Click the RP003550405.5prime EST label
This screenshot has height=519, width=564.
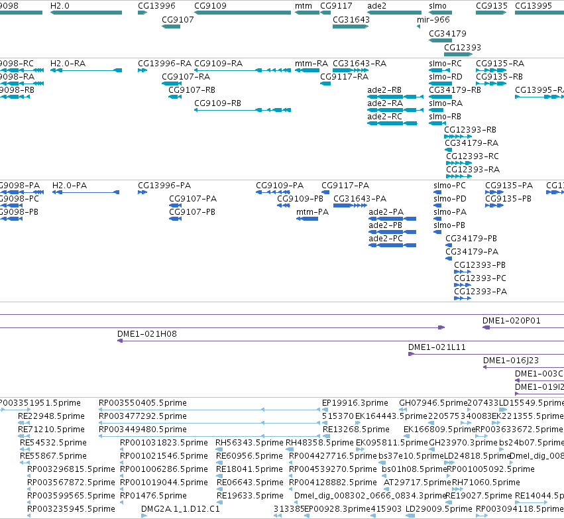[x=142, y=403]
